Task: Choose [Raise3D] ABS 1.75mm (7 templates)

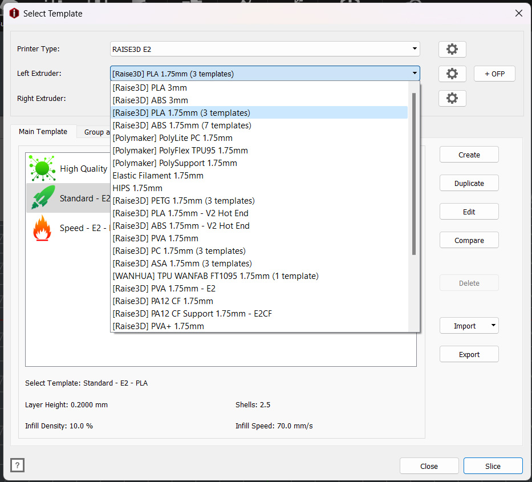Action: 259,125
